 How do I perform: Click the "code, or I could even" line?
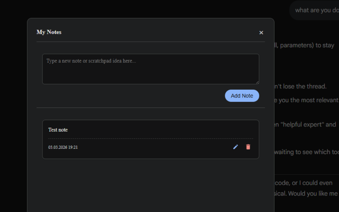[304, 183]
